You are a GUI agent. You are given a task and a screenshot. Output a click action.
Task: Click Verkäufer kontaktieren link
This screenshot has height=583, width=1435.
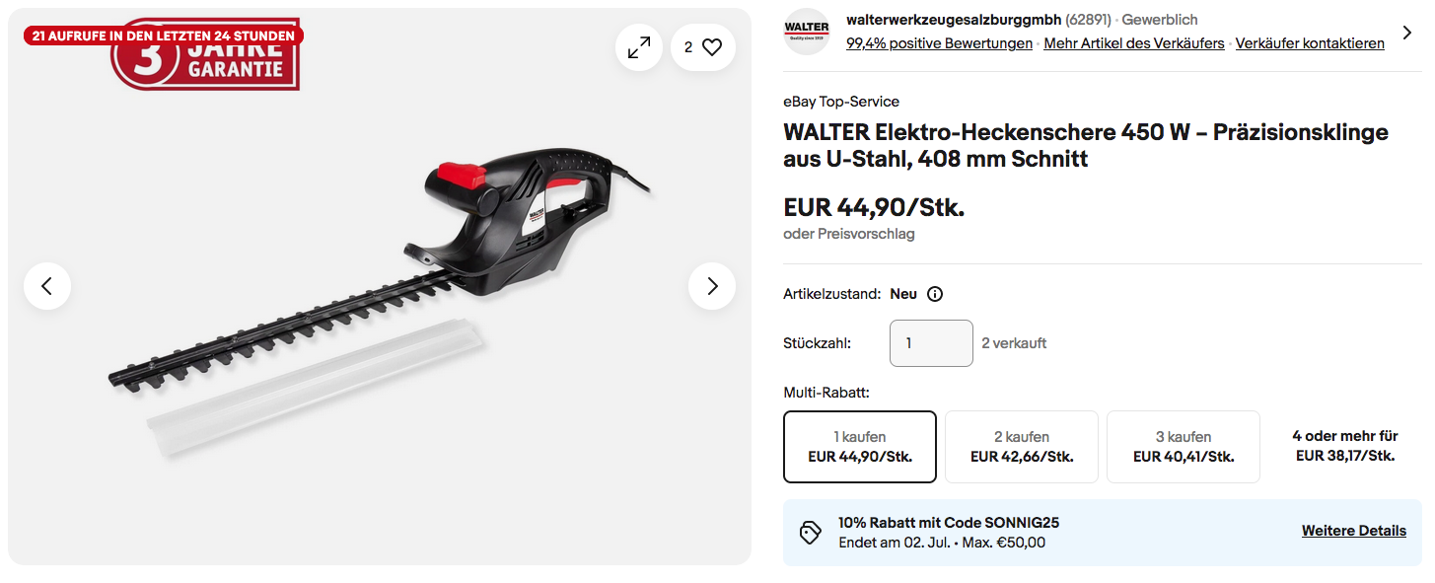click(1310, 43)
